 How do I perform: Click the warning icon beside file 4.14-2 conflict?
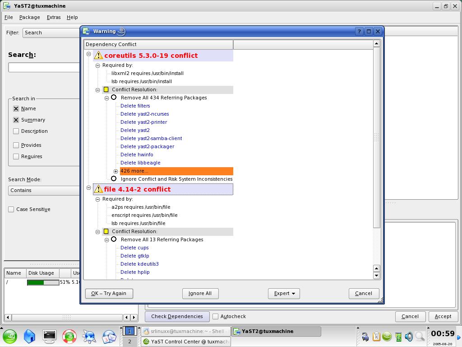click(x=98, y=189)
